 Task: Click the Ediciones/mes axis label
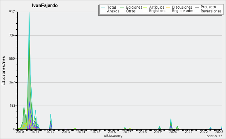point(4,71)
